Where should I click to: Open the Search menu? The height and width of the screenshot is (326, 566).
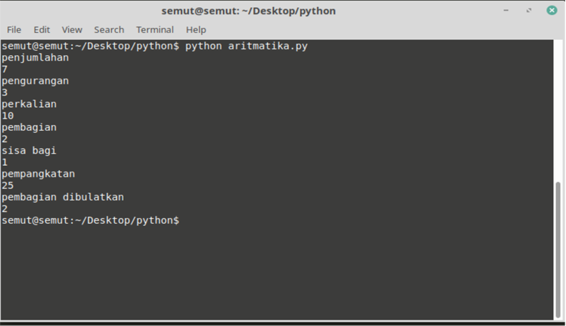[x=109, y=30]
